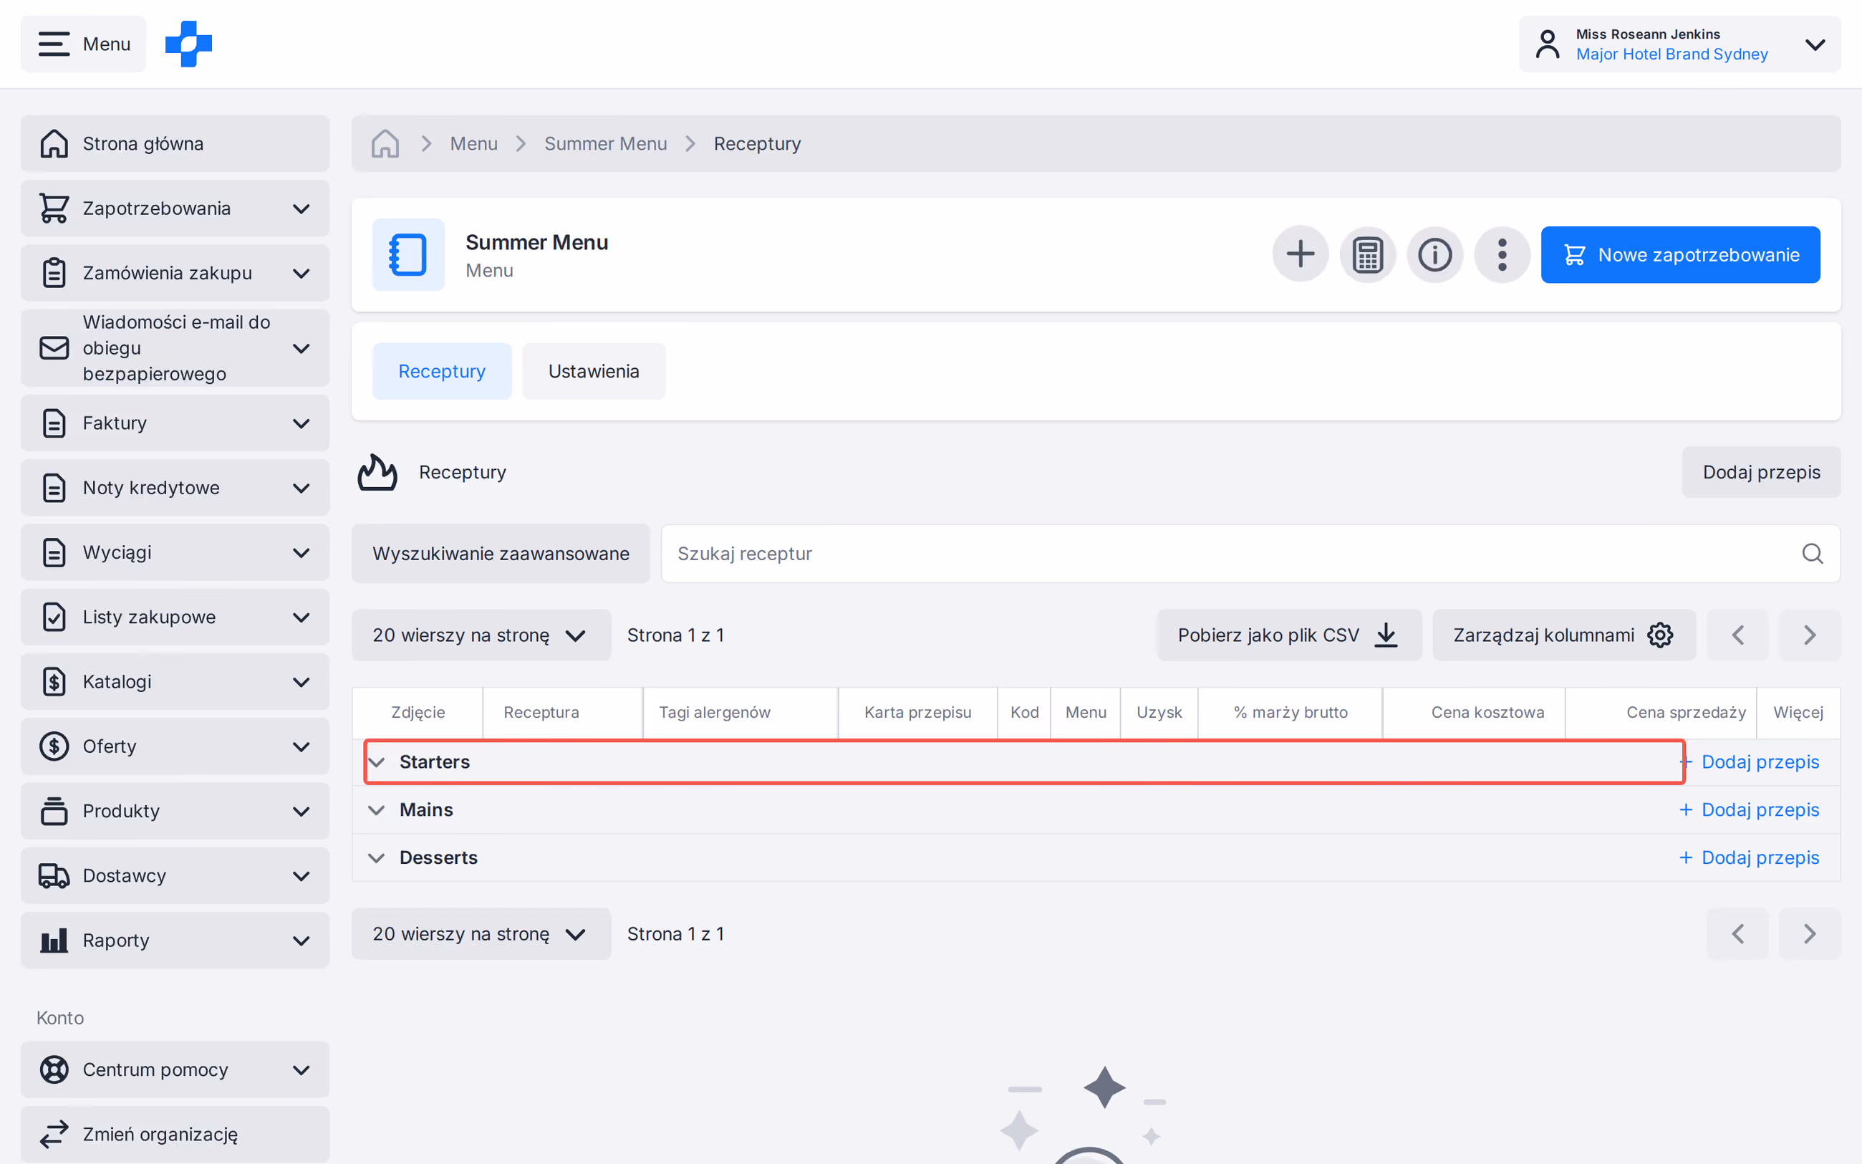Click the app logo in the top bar
The height and width of the screenshot is (1164, 1862).
coord(188,44)
